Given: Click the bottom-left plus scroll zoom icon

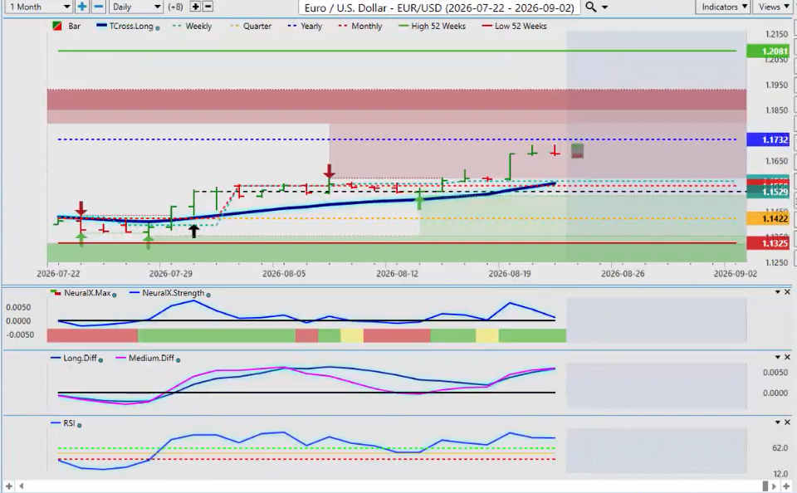Looking at the screenshot, I should coord(8,486).
